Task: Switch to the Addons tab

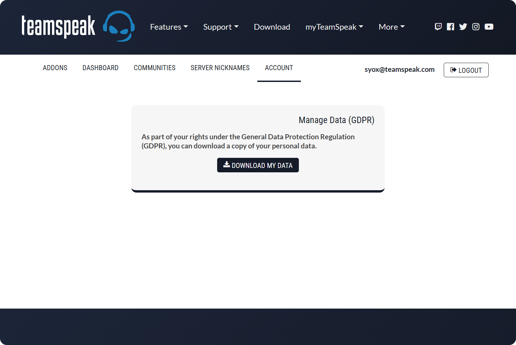Action: click(55, 68)
